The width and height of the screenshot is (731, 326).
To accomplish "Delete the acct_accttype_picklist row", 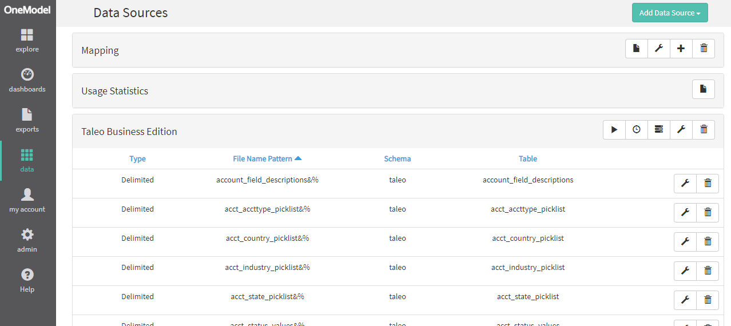I will coord(708,213).
